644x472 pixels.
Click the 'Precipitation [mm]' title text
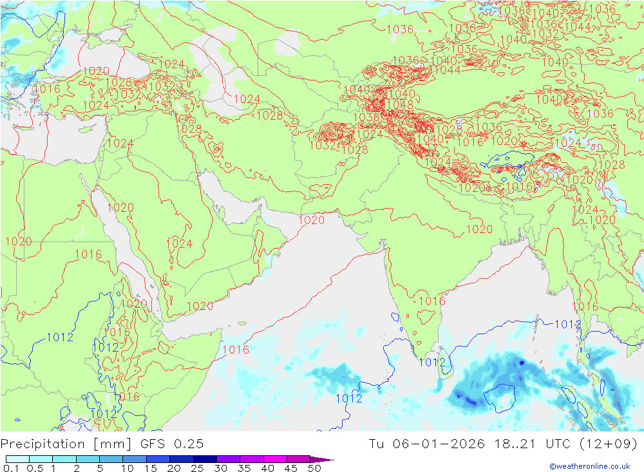pos(66,444)
